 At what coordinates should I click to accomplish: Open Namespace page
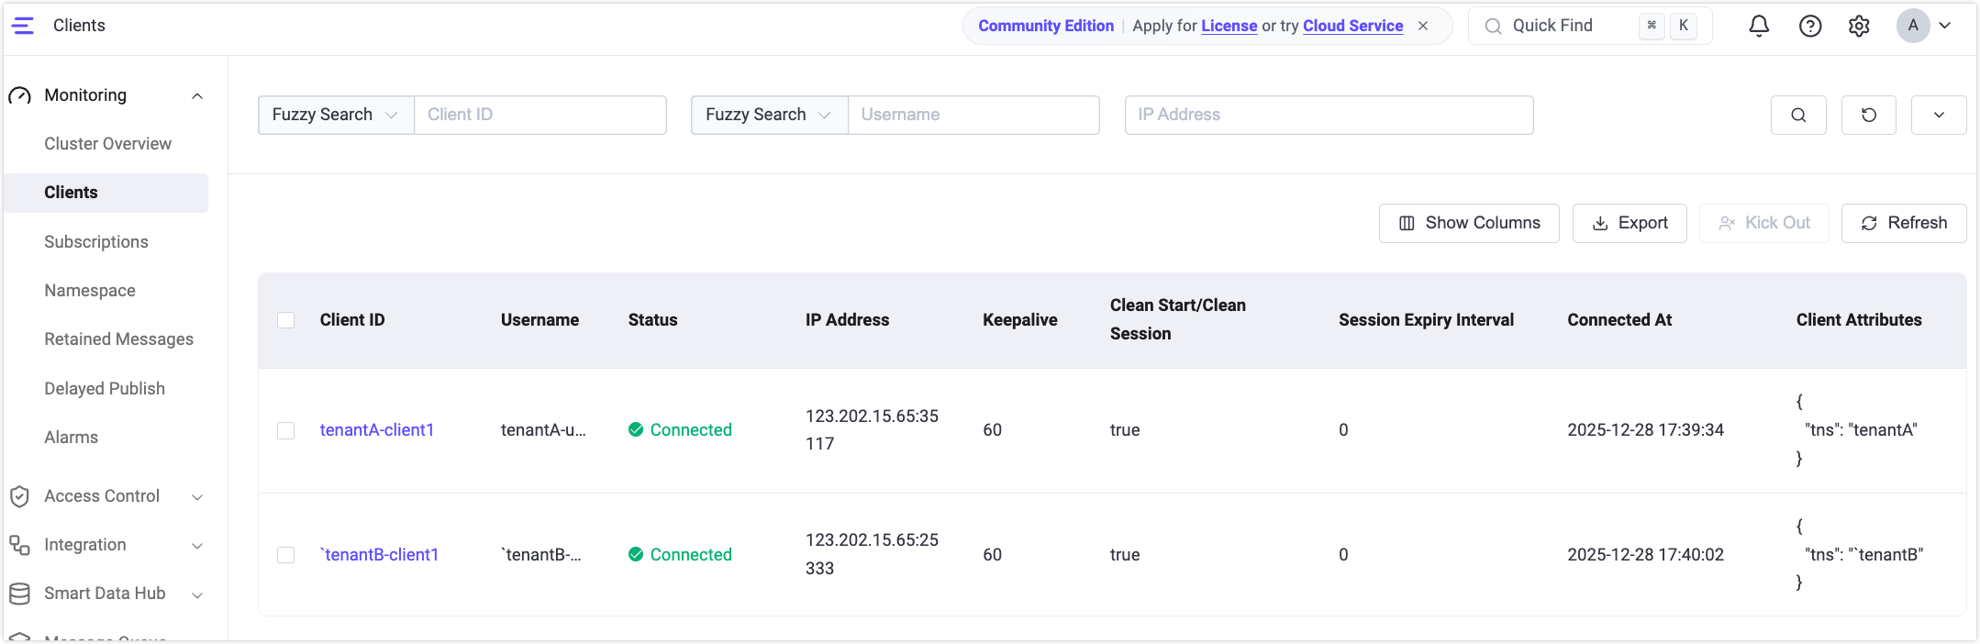tap(90, 291)
